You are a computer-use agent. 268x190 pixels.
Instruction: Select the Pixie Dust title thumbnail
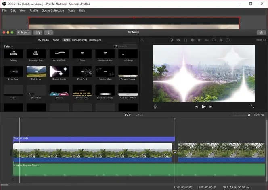[x=82, y=72]
